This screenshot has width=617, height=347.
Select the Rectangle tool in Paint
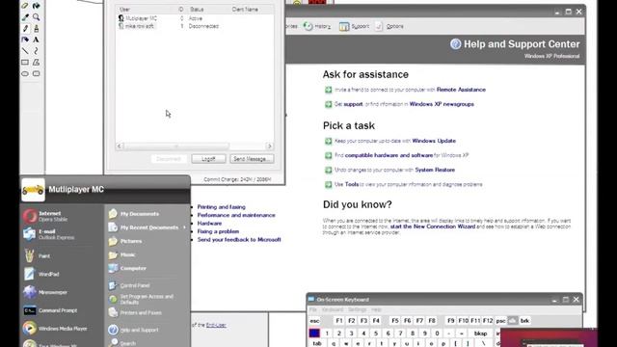(x=25, y=62)
